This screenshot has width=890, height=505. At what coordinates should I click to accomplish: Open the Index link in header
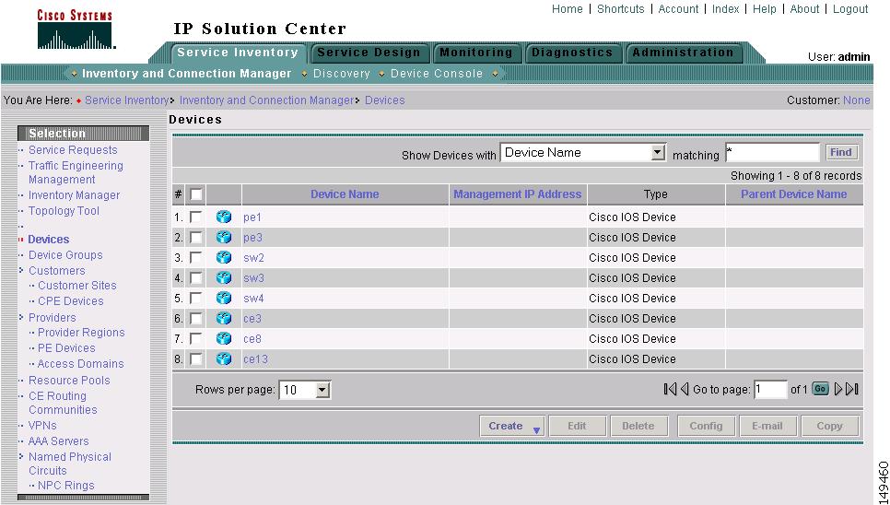point(725,9)
